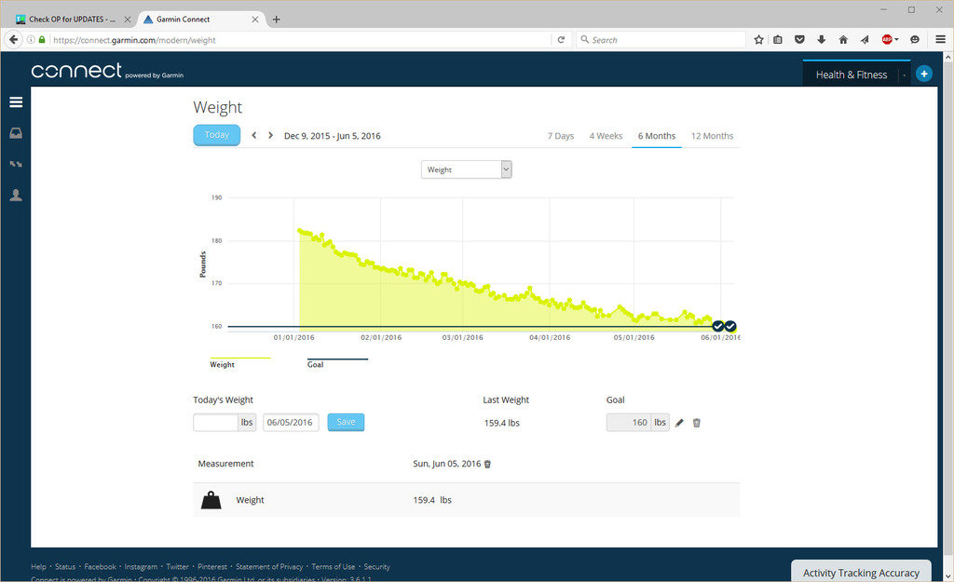Screen dimensions: 954x582
Task: Open the Terms of Use link
Action: 333,567
